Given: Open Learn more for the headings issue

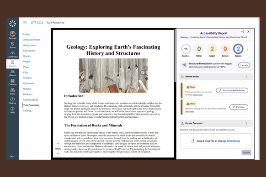Looking at the screenshot, I should click(x=198, y=95).
